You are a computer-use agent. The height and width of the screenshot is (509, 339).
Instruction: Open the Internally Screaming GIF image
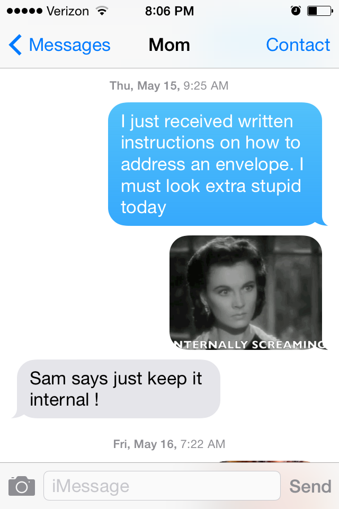247,293
